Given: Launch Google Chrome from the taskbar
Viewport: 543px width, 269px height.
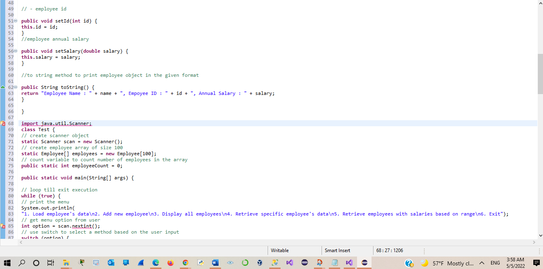Looking at the screenshot, I should point(185,263).
